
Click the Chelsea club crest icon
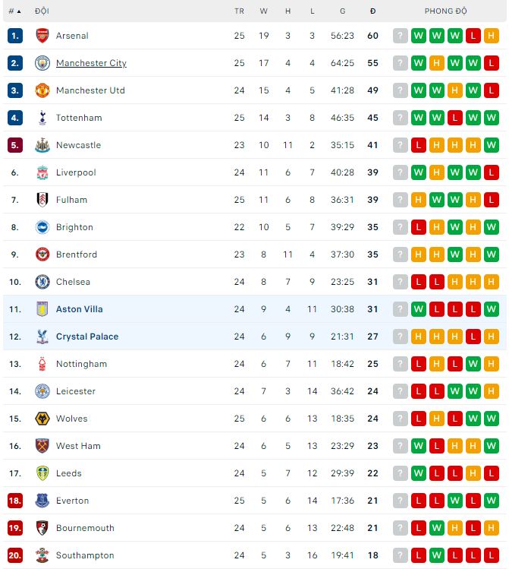click(x=42, y=282)
